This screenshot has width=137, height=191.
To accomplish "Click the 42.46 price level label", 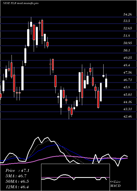I will point(128,117).
